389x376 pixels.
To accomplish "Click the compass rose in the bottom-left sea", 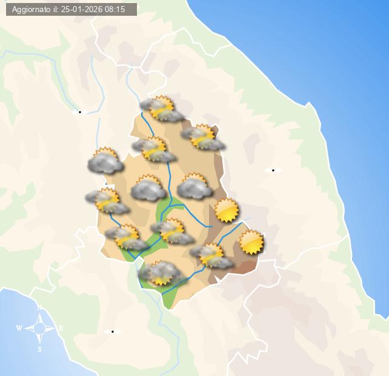I will coord(40,328).
